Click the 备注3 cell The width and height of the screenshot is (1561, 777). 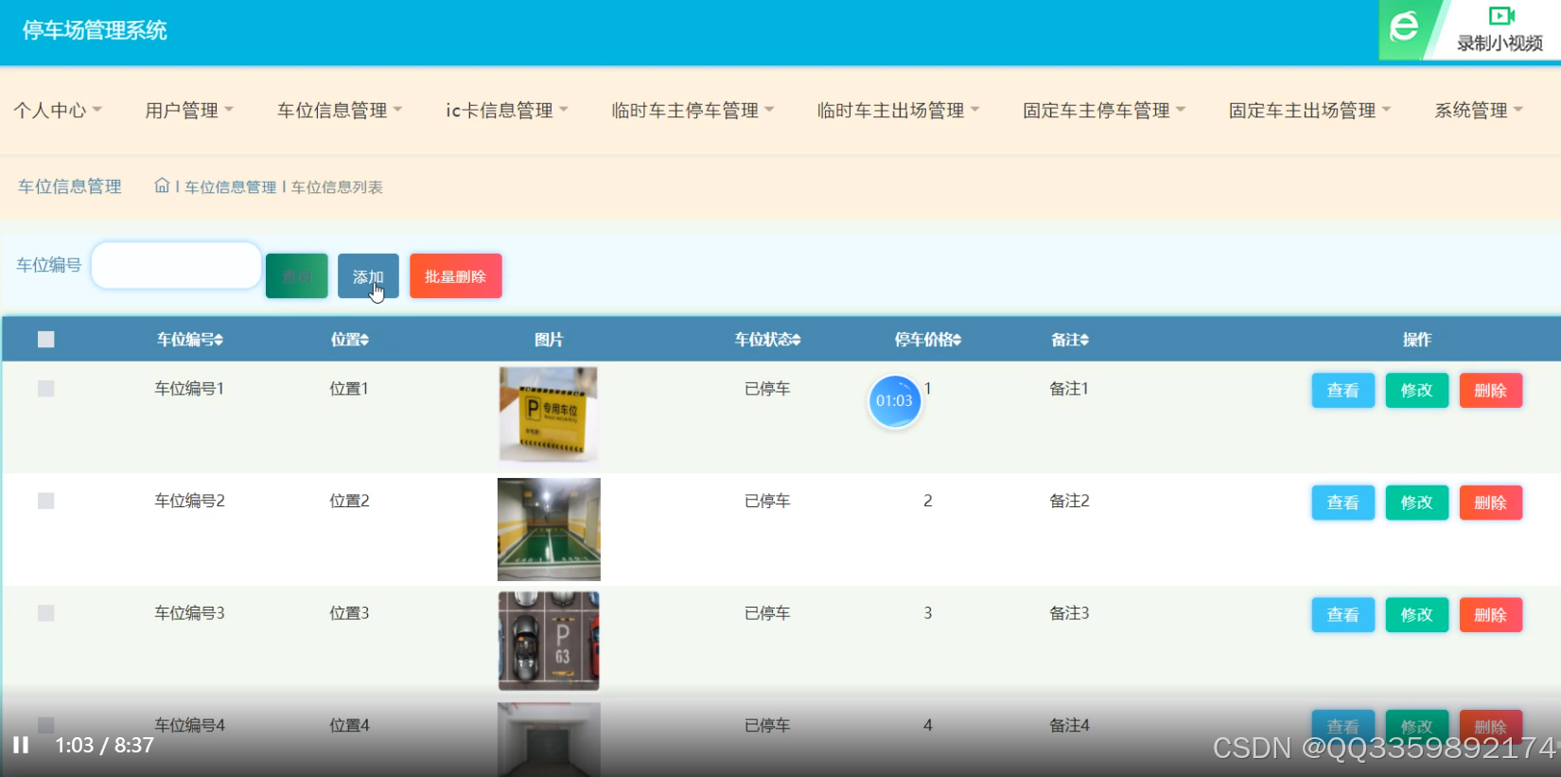1069,613
